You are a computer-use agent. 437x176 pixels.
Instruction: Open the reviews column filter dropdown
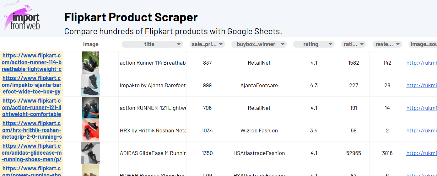click(398, 44)
